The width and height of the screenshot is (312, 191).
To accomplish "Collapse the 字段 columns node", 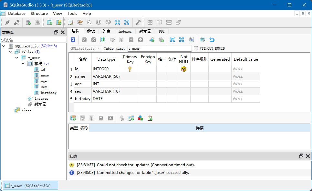I will pyautogui.click(x=23, y=64).
